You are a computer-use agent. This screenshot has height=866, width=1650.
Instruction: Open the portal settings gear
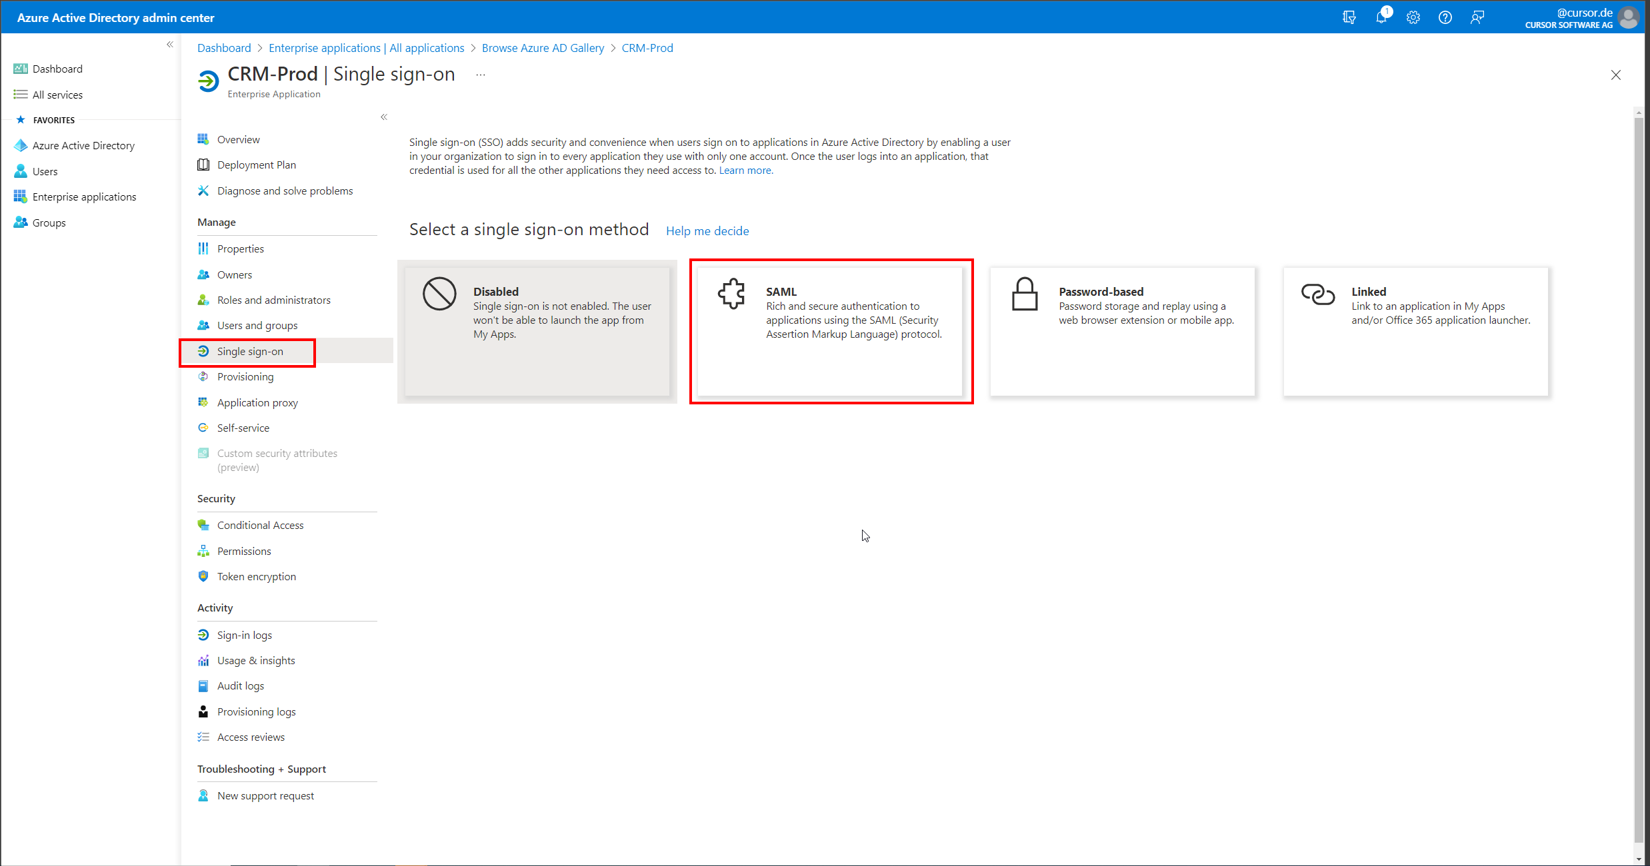click(x=1413, y=17)
